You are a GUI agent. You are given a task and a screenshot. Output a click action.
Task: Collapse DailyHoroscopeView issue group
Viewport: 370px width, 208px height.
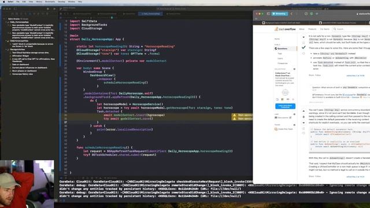click(6, 41)
